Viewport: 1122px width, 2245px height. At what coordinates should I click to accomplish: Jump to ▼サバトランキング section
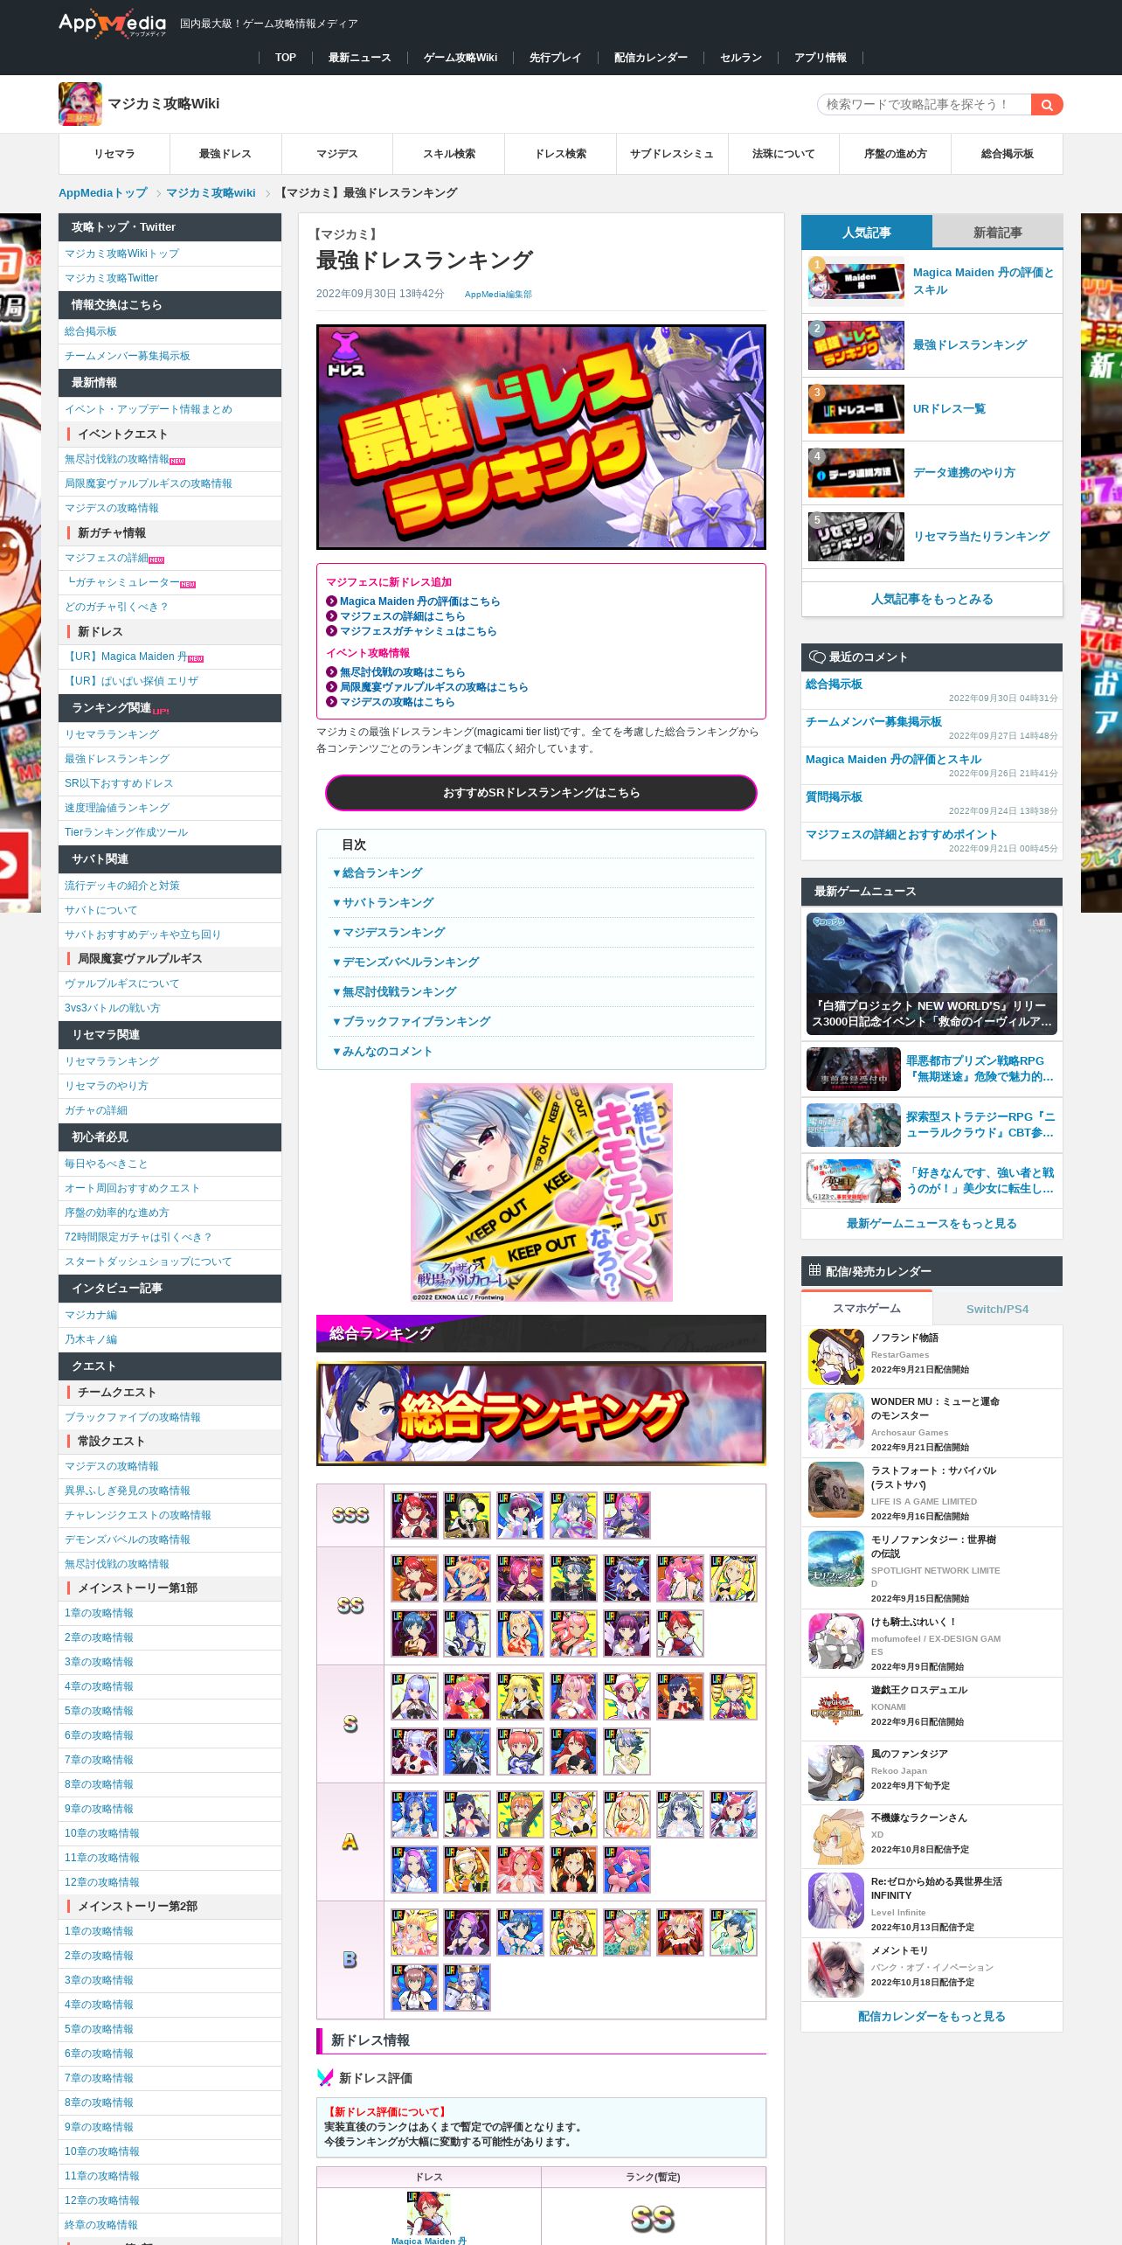click(x=383, y=903)
